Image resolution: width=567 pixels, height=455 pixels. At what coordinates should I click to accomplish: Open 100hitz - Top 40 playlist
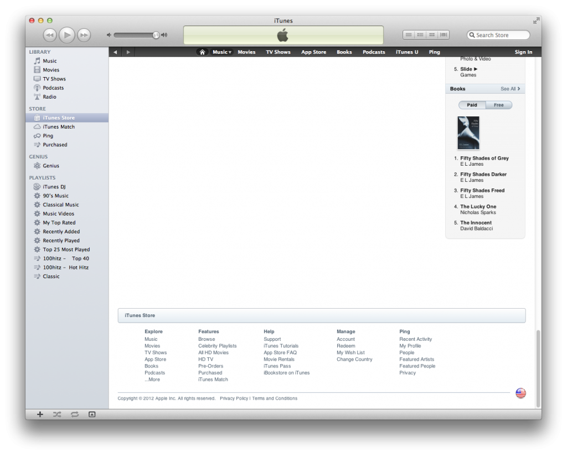coord(67,258)
